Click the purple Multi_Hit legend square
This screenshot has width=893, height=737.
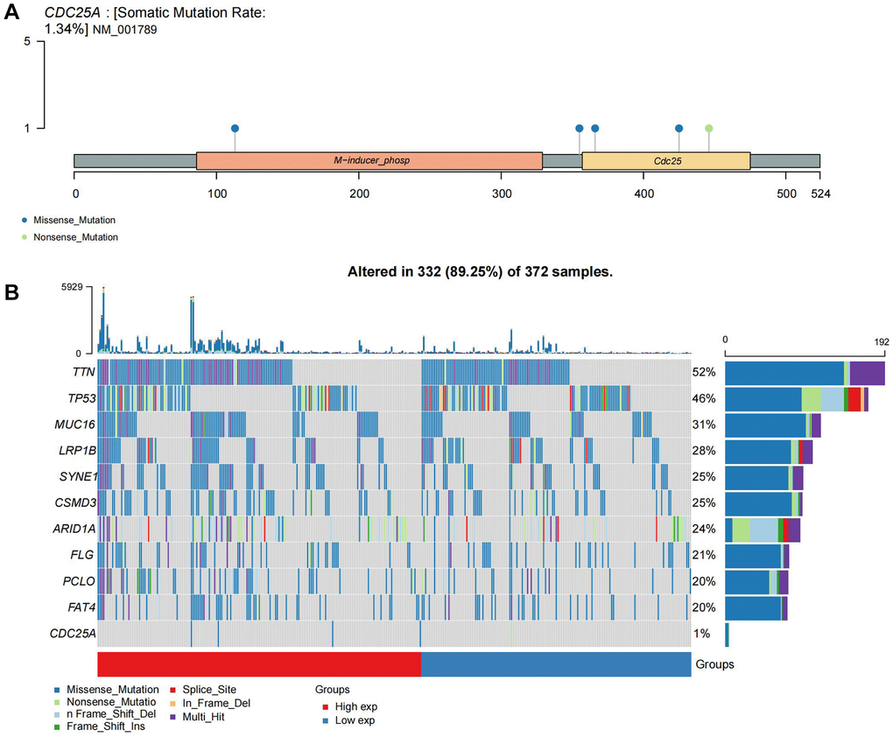172,715
